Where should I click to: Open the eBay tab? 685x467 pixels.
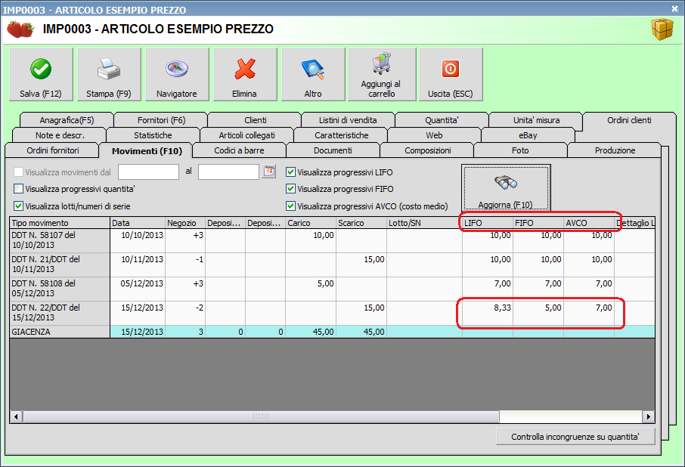tap(528, 135)
